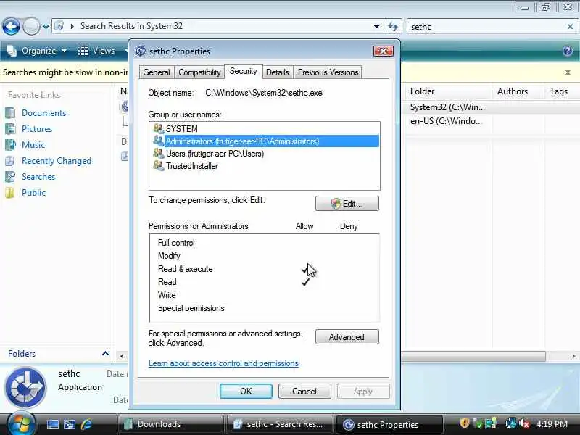The width and height of the screenshot is (580, 435).
Task: Click the Explorer help question mark icon
Action: tap(568, 51)
